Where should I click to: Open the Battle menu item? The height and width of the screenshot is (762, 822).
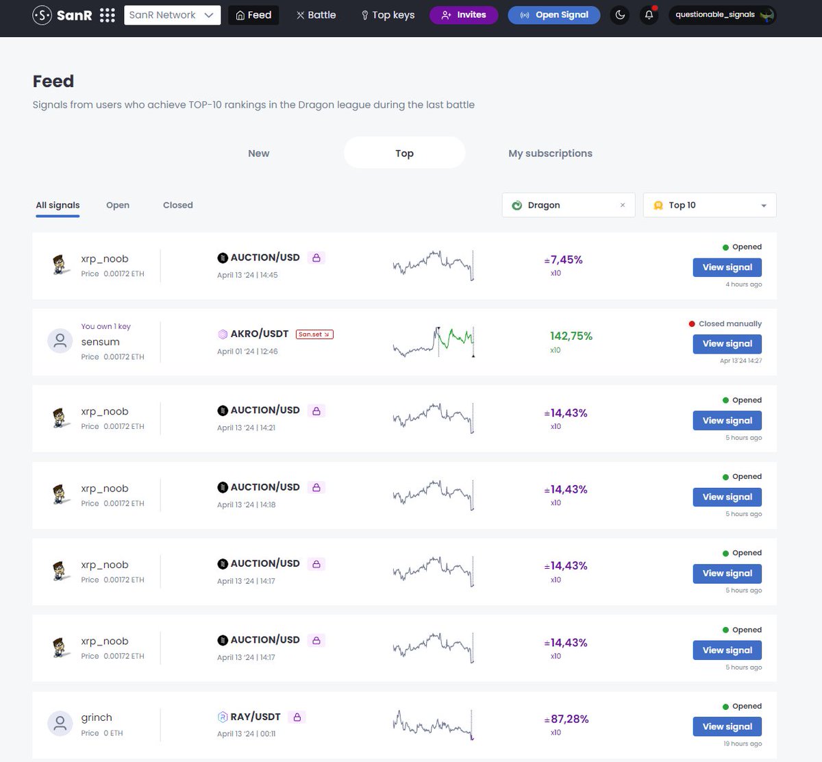pos(316,14)
